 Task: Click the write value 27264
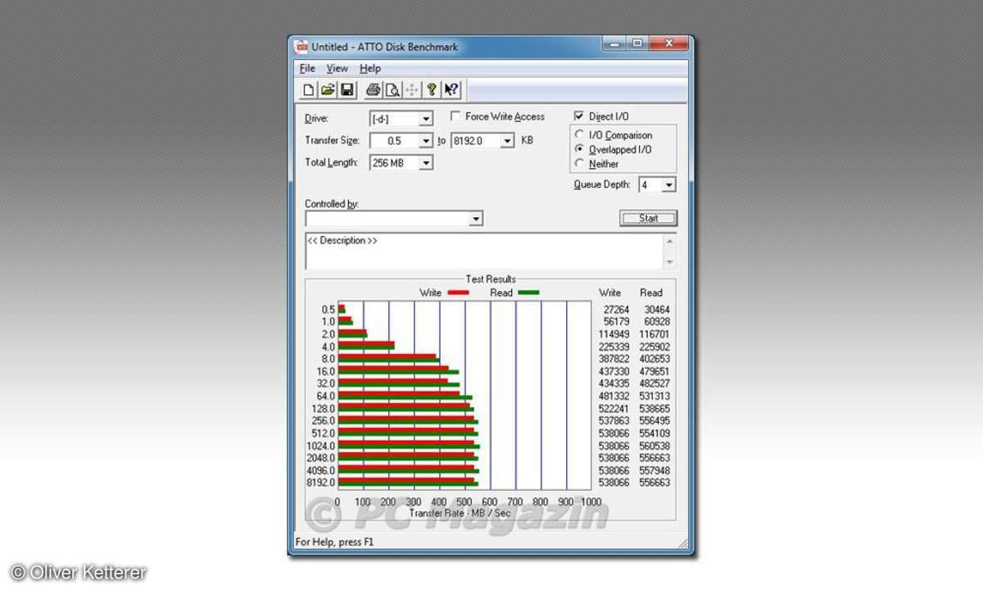(616, 310)
